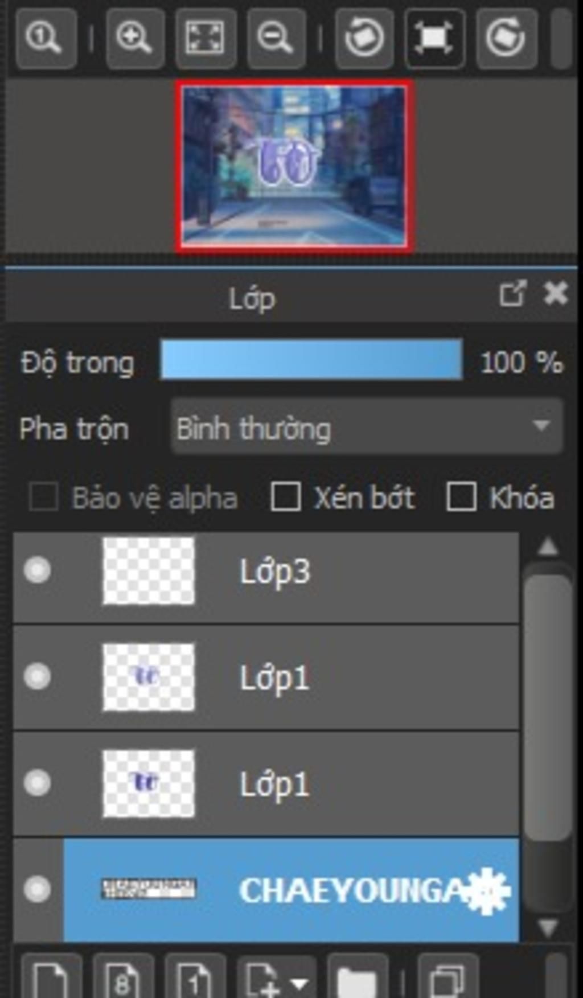Viewport: 583px width, 998px height.
Task: Enable the Xén bớt checkbox
Action: [x=285, y=497]
